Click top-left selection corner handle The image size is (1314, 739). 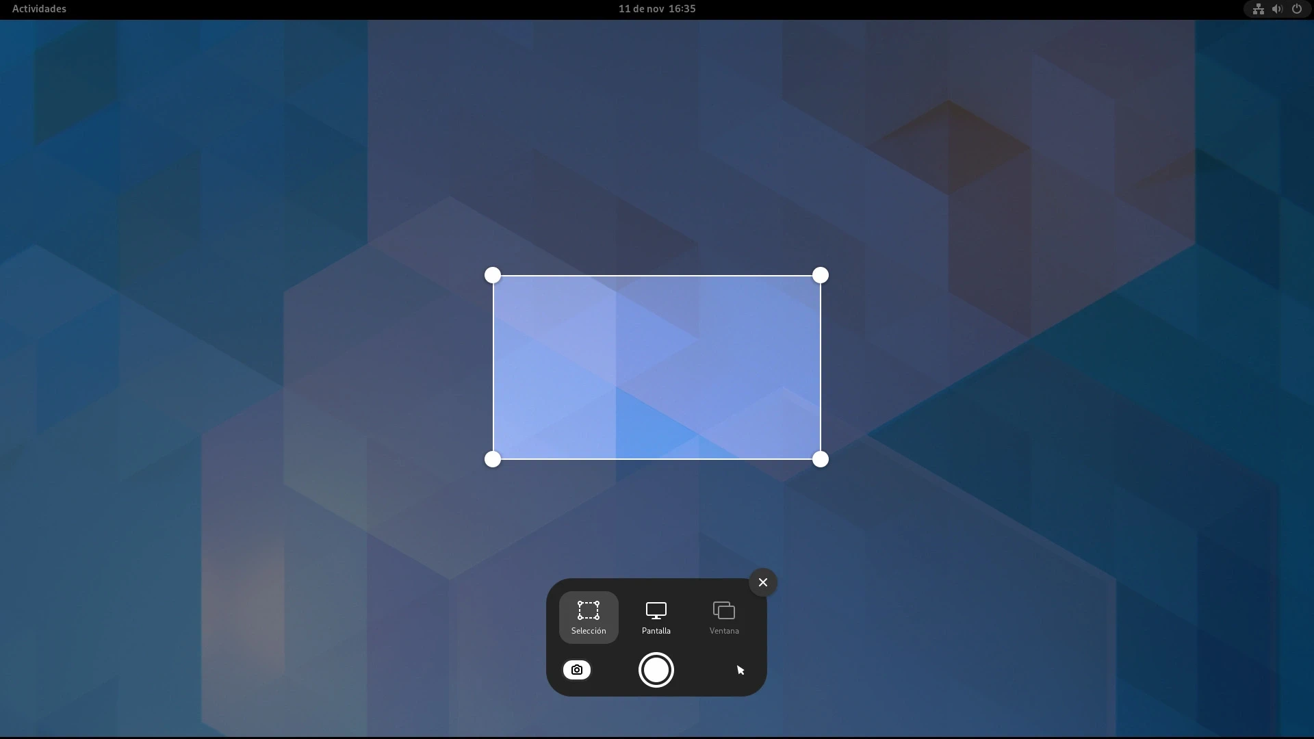[x=493, y=275]
